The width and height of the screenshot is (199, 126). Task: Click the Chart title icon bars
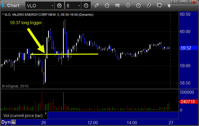(4, 5)
